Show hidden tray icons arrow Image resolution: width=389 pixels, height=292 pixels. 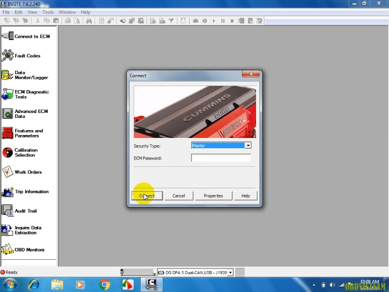click(314, 285)
